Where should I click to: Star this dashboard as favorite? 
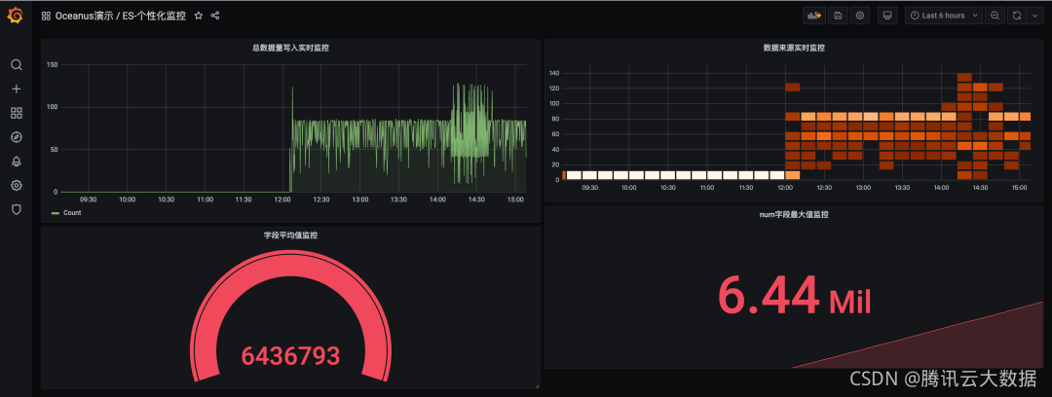coord(199,16)
